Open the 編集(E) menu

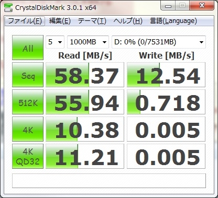click(x=60, y=21)
